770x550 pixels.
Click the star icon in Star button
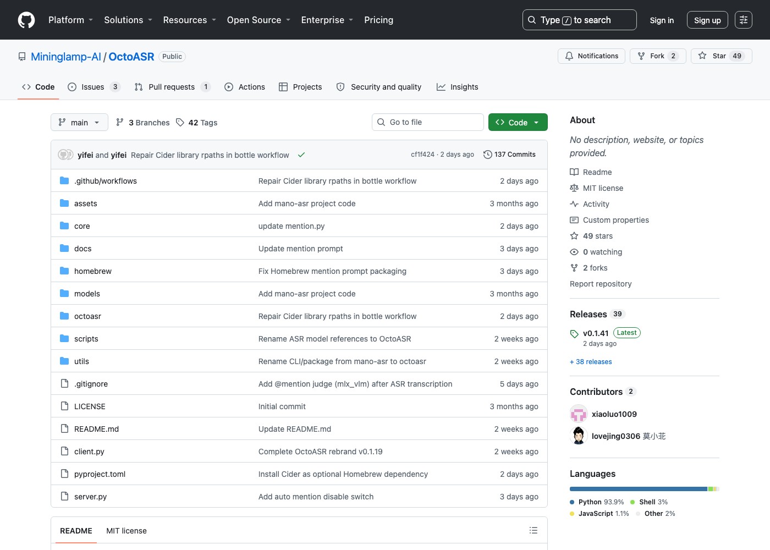[702, 56]
